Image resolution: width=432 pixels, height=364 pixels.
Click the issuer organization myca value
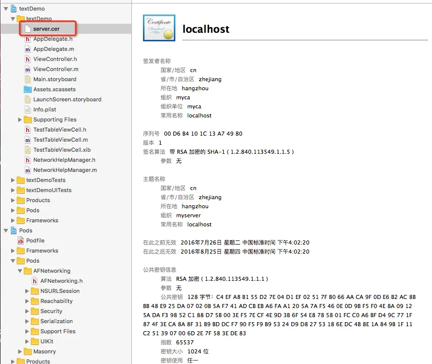pyautogui.click(x=183, y=98)
